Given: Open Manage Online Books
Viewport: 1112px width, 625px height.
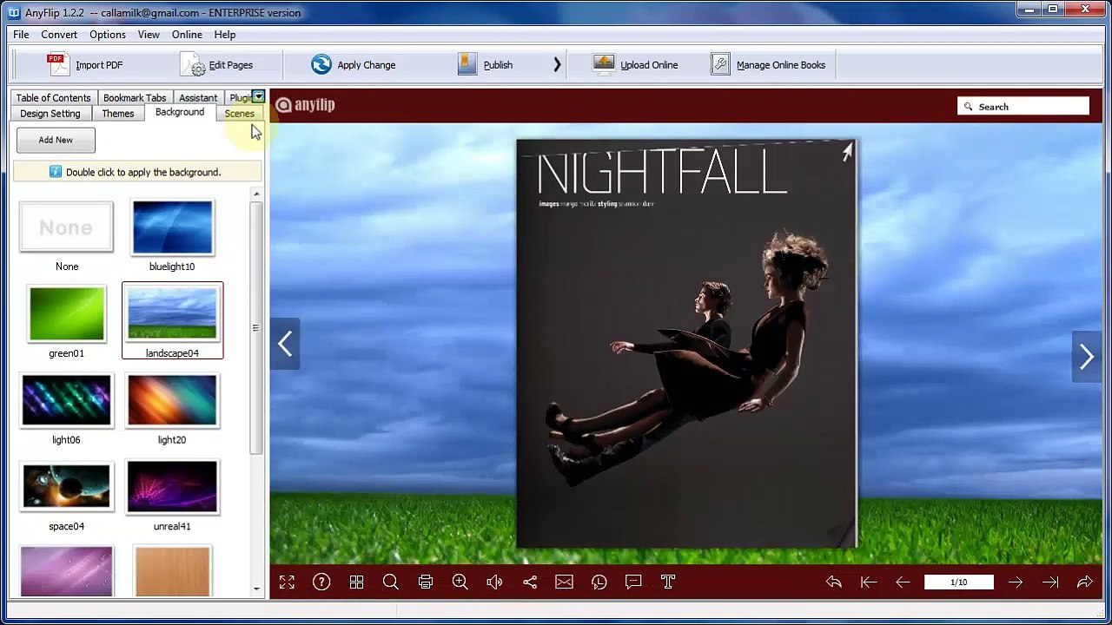Looking at the screenshot, I should 767,65.
